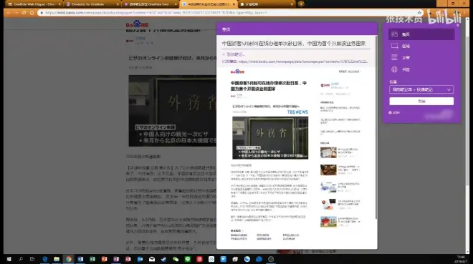
Task: Reload the current page
Action: click(x=24, y=13)
